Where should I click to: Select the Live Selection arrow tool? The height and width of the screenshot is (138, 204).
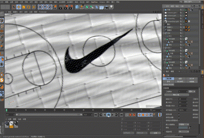[14, 7]
